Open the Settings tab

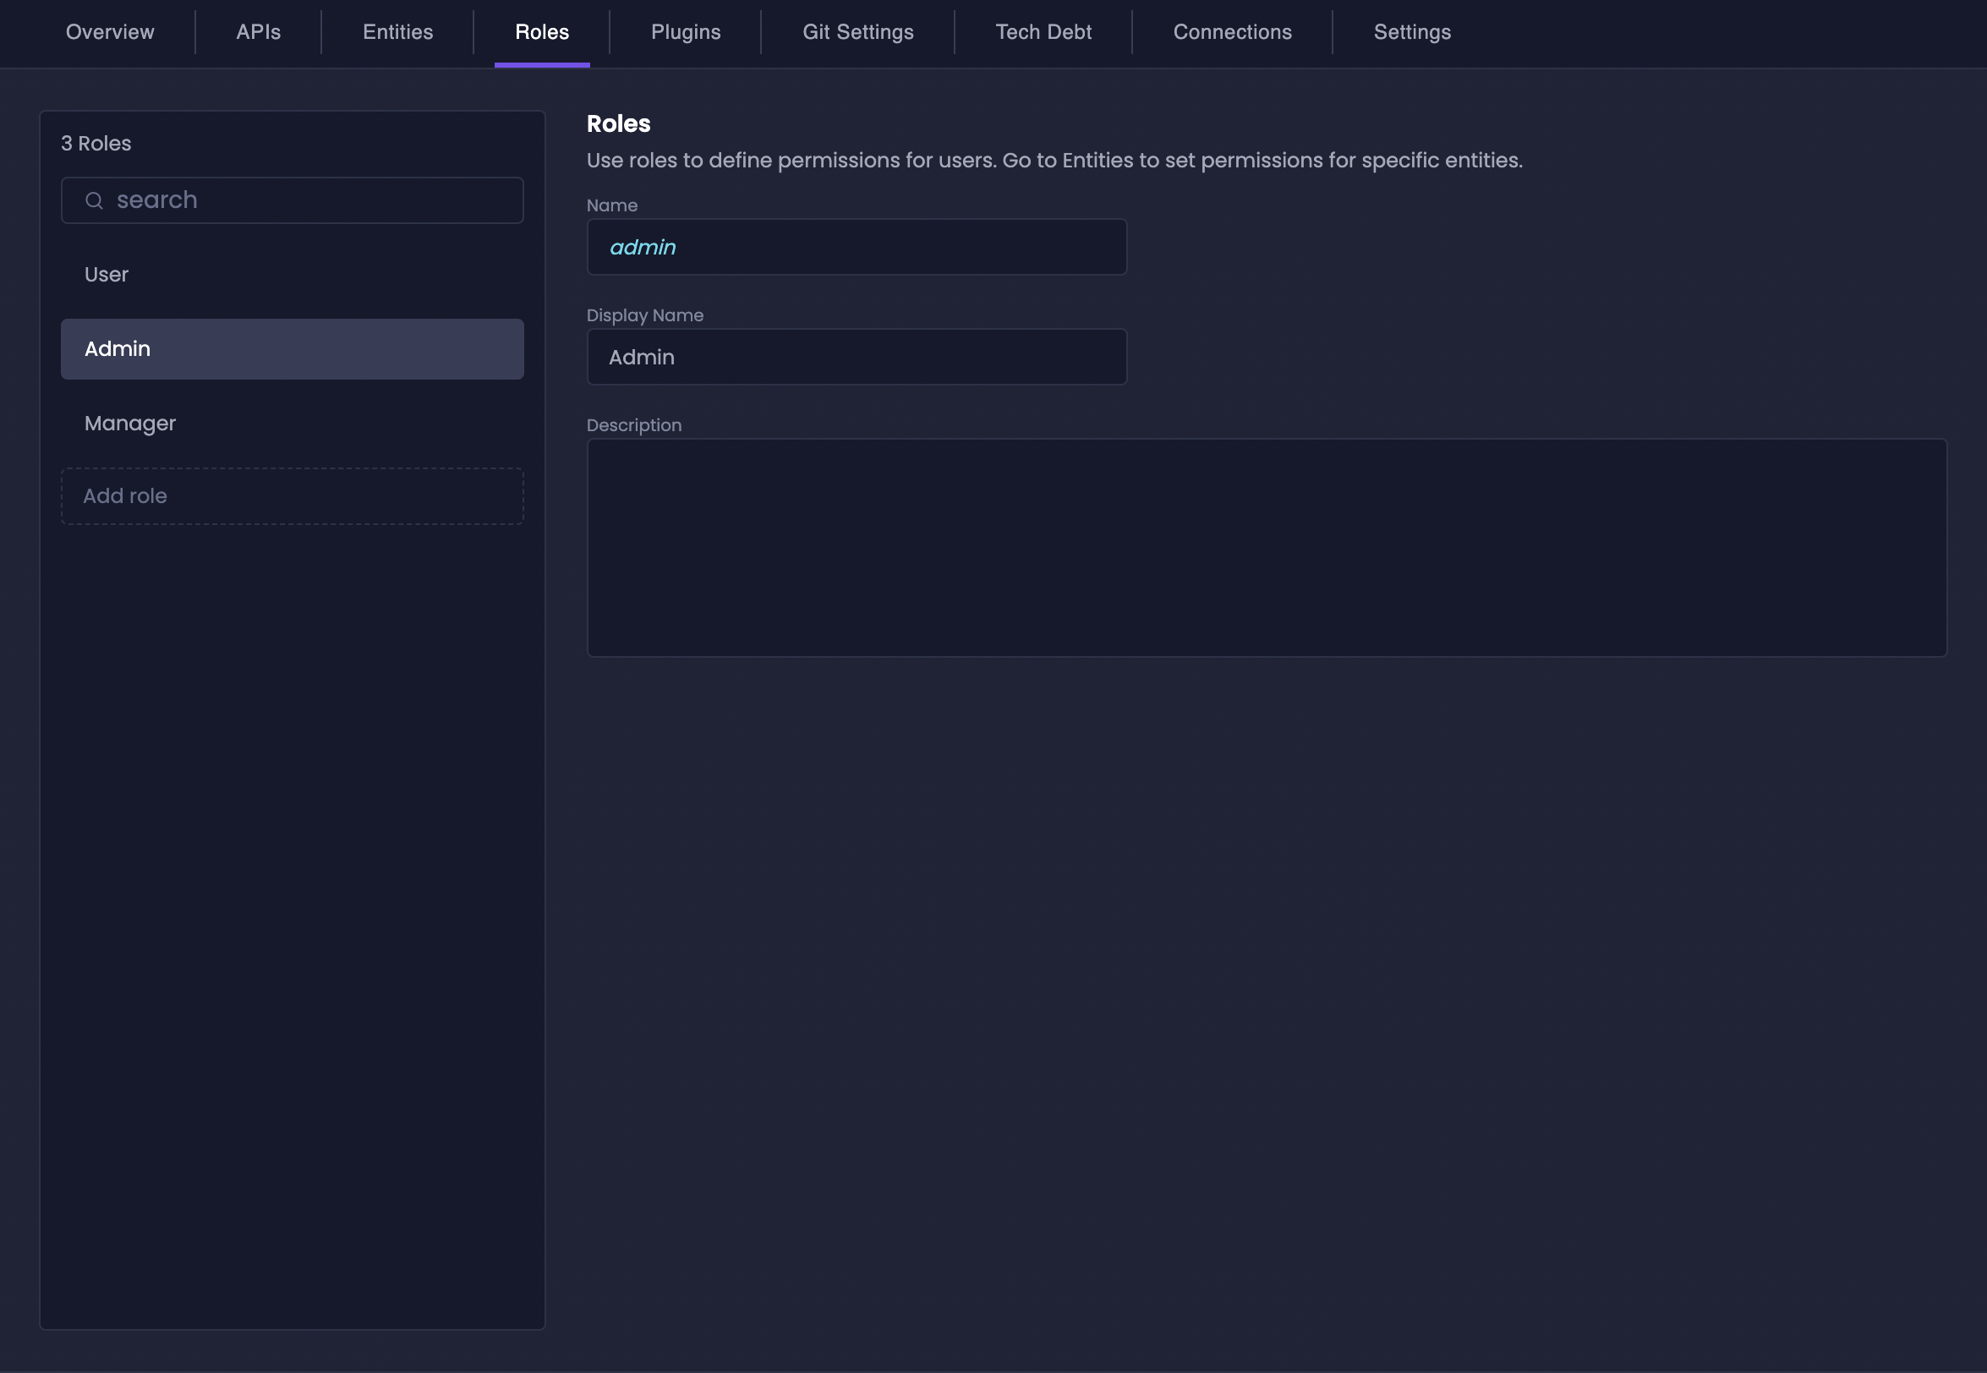1411,32
